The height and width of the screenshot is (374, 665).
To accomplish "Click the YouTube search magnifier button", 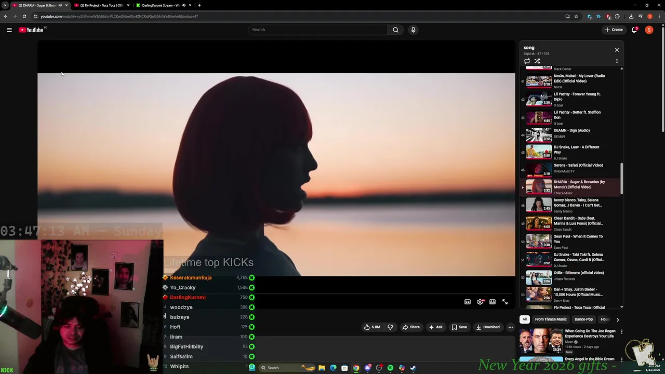I will [x=395, y=30].
